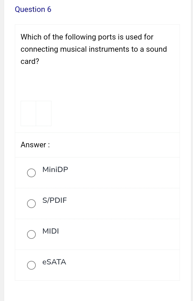Viewport: 193px width, 301px height.
Task: Click the MIDI option label
Action: pos(51,231)
